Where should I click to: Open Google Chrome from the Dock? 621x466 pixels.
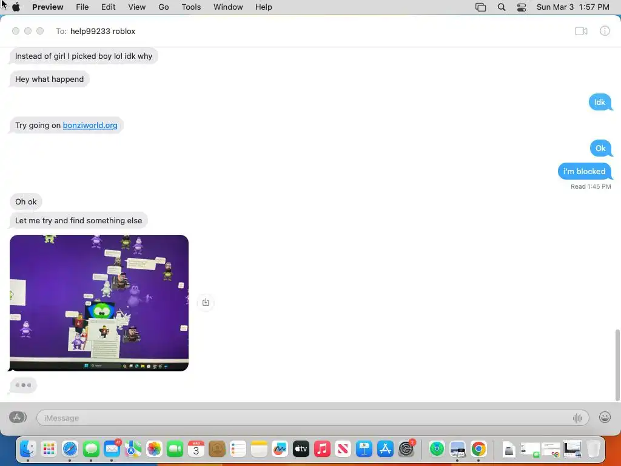click(478, 449)
